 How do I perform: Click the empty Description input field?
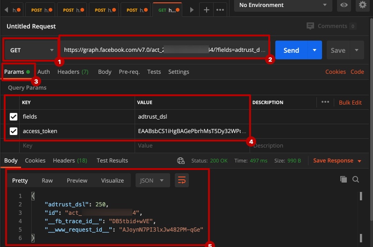point(309,146)
